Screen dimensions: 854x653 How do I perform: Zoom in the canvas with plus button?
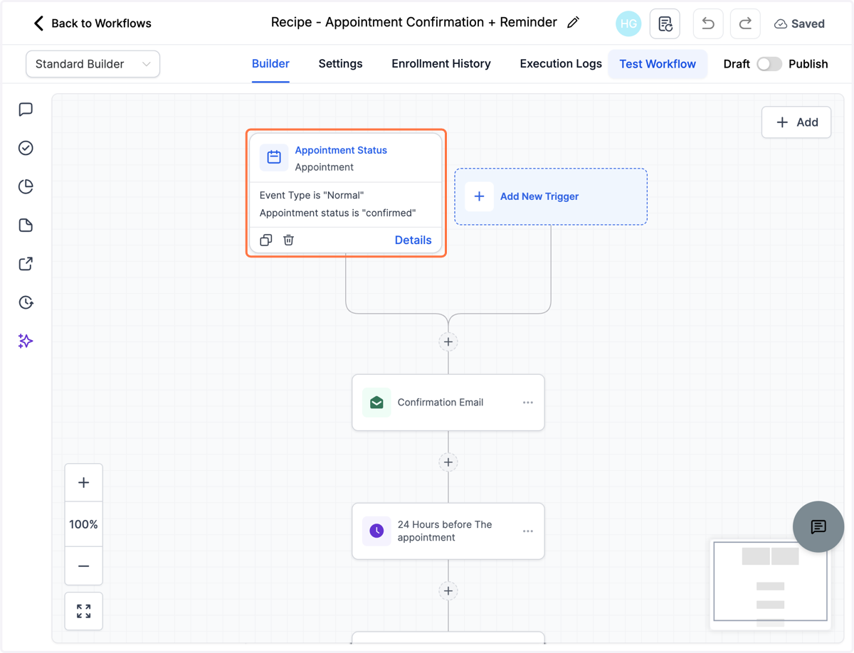click(83, 483)
